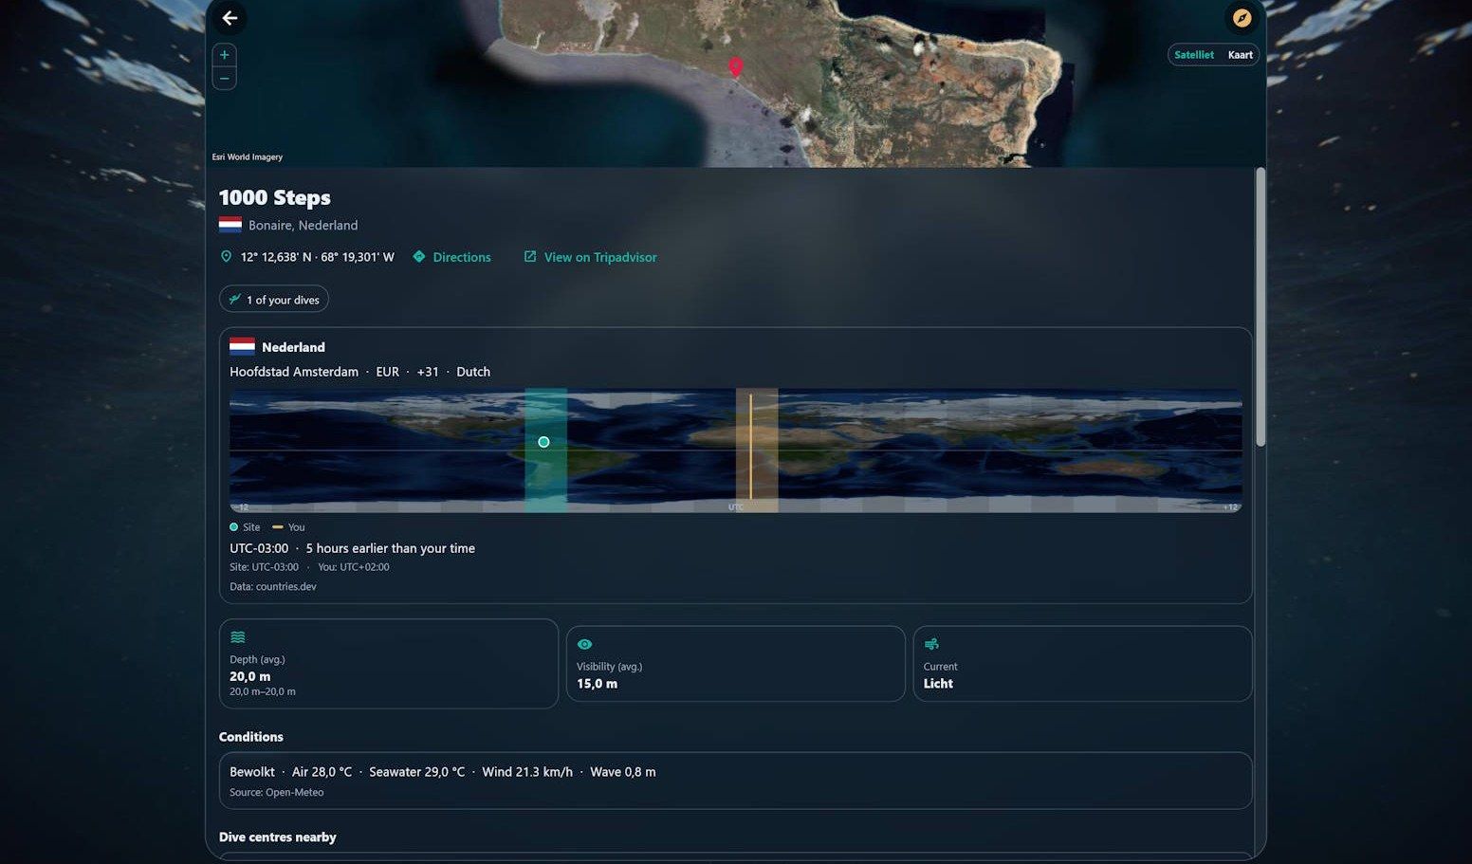Screen dimensions: 1472x864
Task: Click the yellow You line on timezone map
Action: point(750,446)
